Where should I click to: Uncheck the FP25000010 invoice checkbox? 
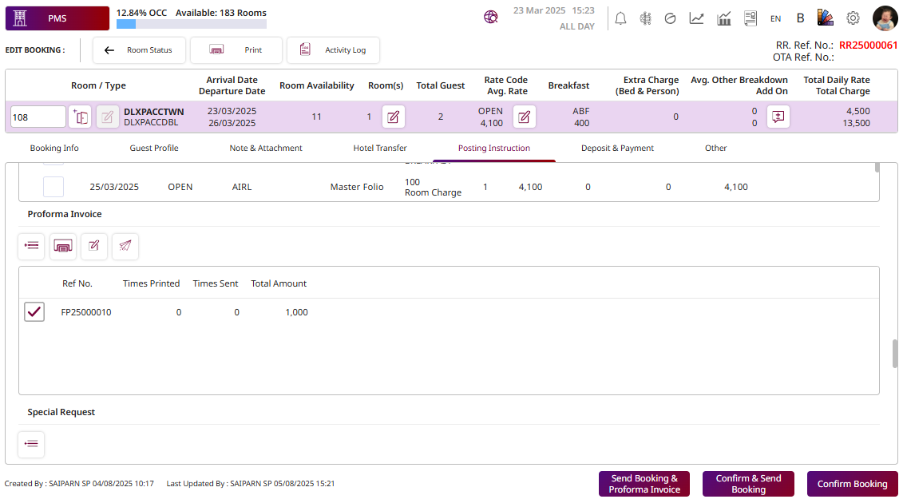click(x=34, y=312)
